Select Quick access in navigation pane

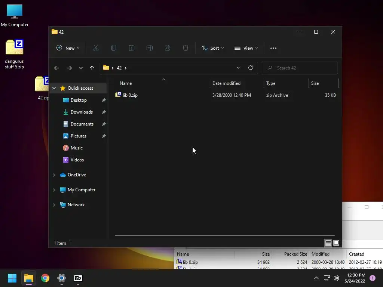(80, 88)
